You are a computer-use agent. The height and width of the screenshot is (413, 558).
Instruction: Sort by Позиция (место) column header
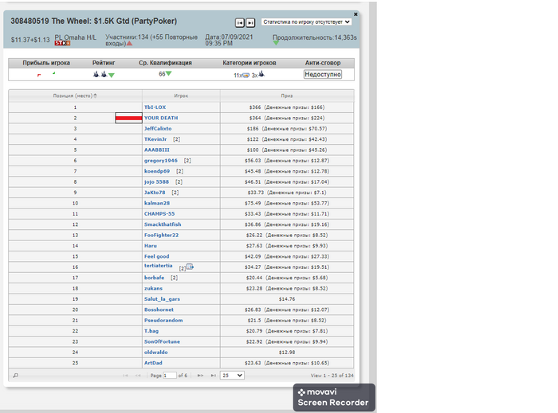[75, 95]
